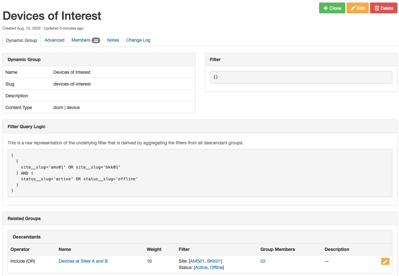
Task: Click the pencil icon in the descendants row
Action: (385, 261)
